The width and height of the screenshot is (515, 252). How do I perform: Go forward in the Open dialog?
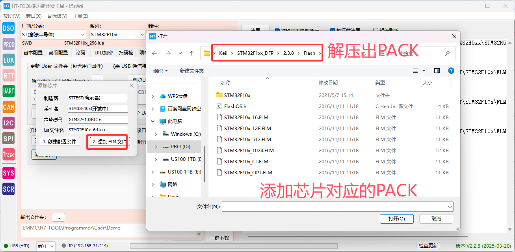(x=168, y=53)
